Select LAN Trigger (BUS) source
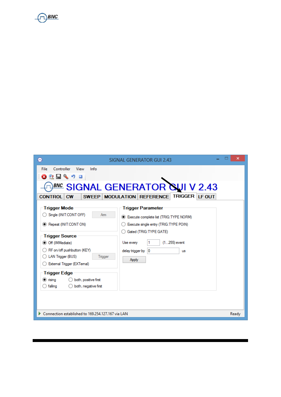This screenshot has width=281, height=397. [x=59, y=256]
